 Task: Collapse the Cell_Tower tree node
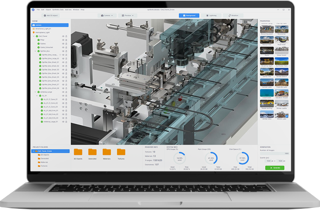point(35,36)
